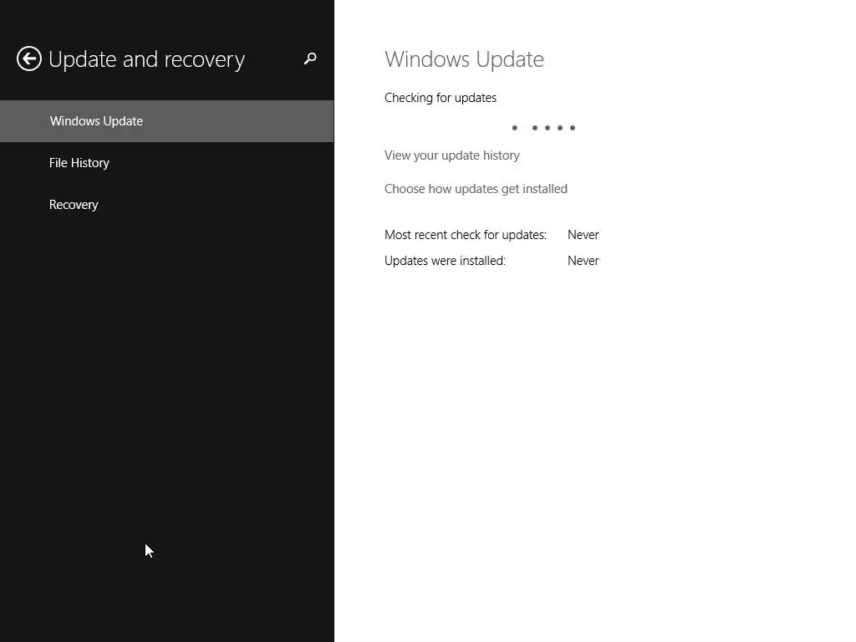Viewport: 856px width, 642px height.
Task: Click the Windows Update heading
Action: (464, 59)
